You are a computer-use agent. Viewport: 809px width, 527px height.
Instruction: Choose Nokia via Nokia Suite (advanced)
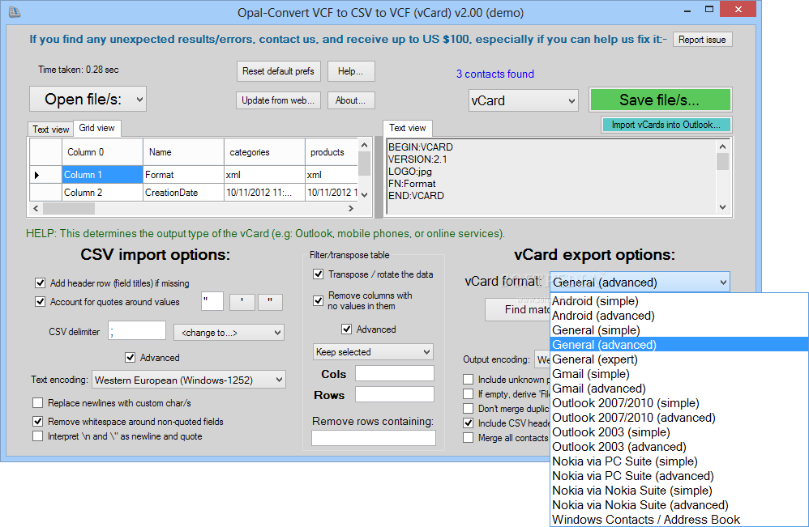click(x=679, y=505)
